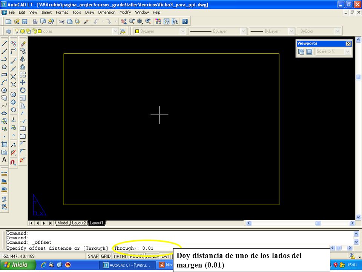The width and height of the screenshot is (362, 272).
Task: Select the Stretch modify tool
Action: point(23,105)
